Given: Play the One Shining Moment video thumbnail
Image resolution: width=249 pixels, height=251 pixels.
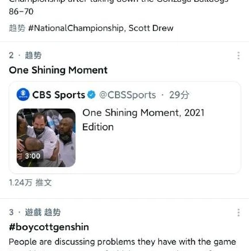Looking at the screenshot, I should click(x=46, y=138).
